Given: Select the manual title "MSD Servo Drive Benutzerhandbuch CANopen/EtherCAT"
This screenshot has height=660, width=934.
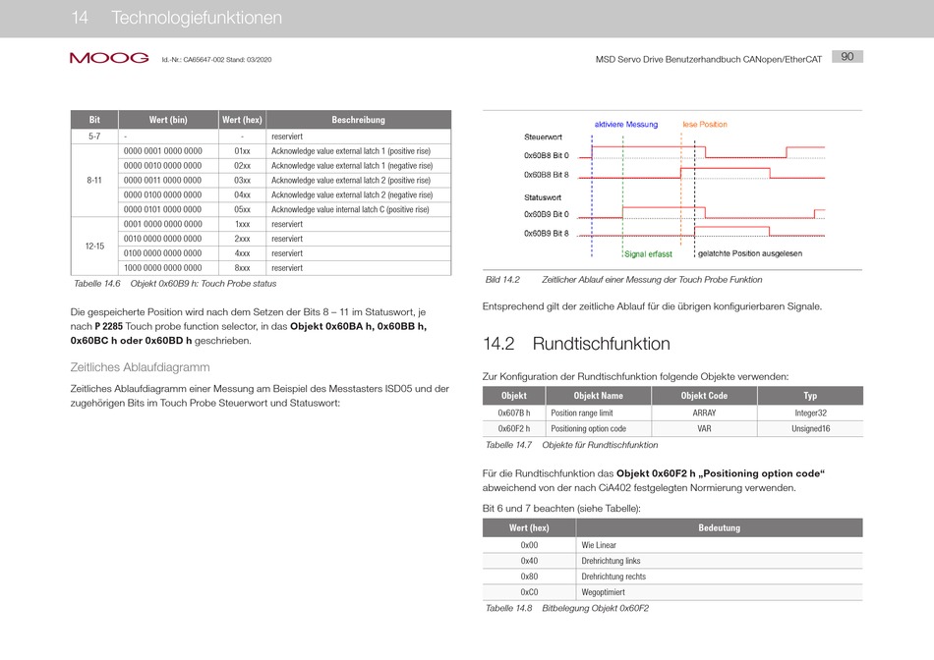Looking at the screenshot, I should tap(708, 60).
